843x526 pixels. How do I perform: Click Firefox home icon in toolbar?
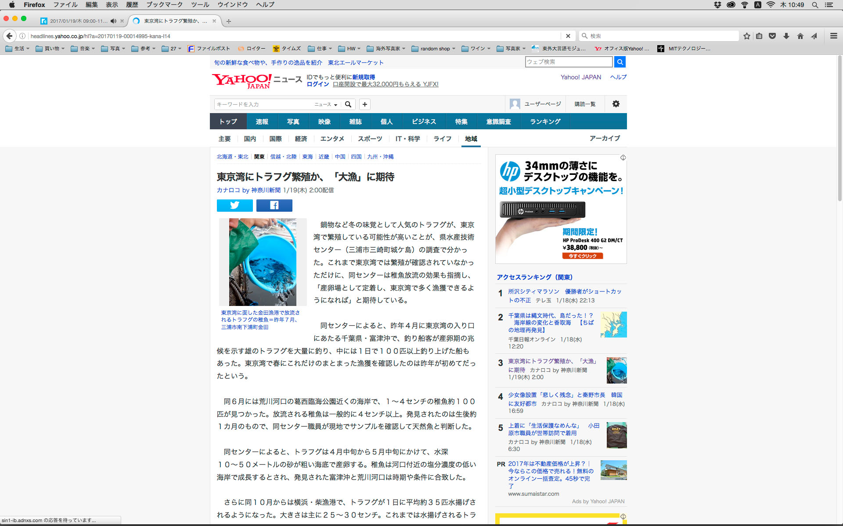point(800,36)
